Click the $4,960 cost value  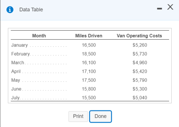(140, 63)
